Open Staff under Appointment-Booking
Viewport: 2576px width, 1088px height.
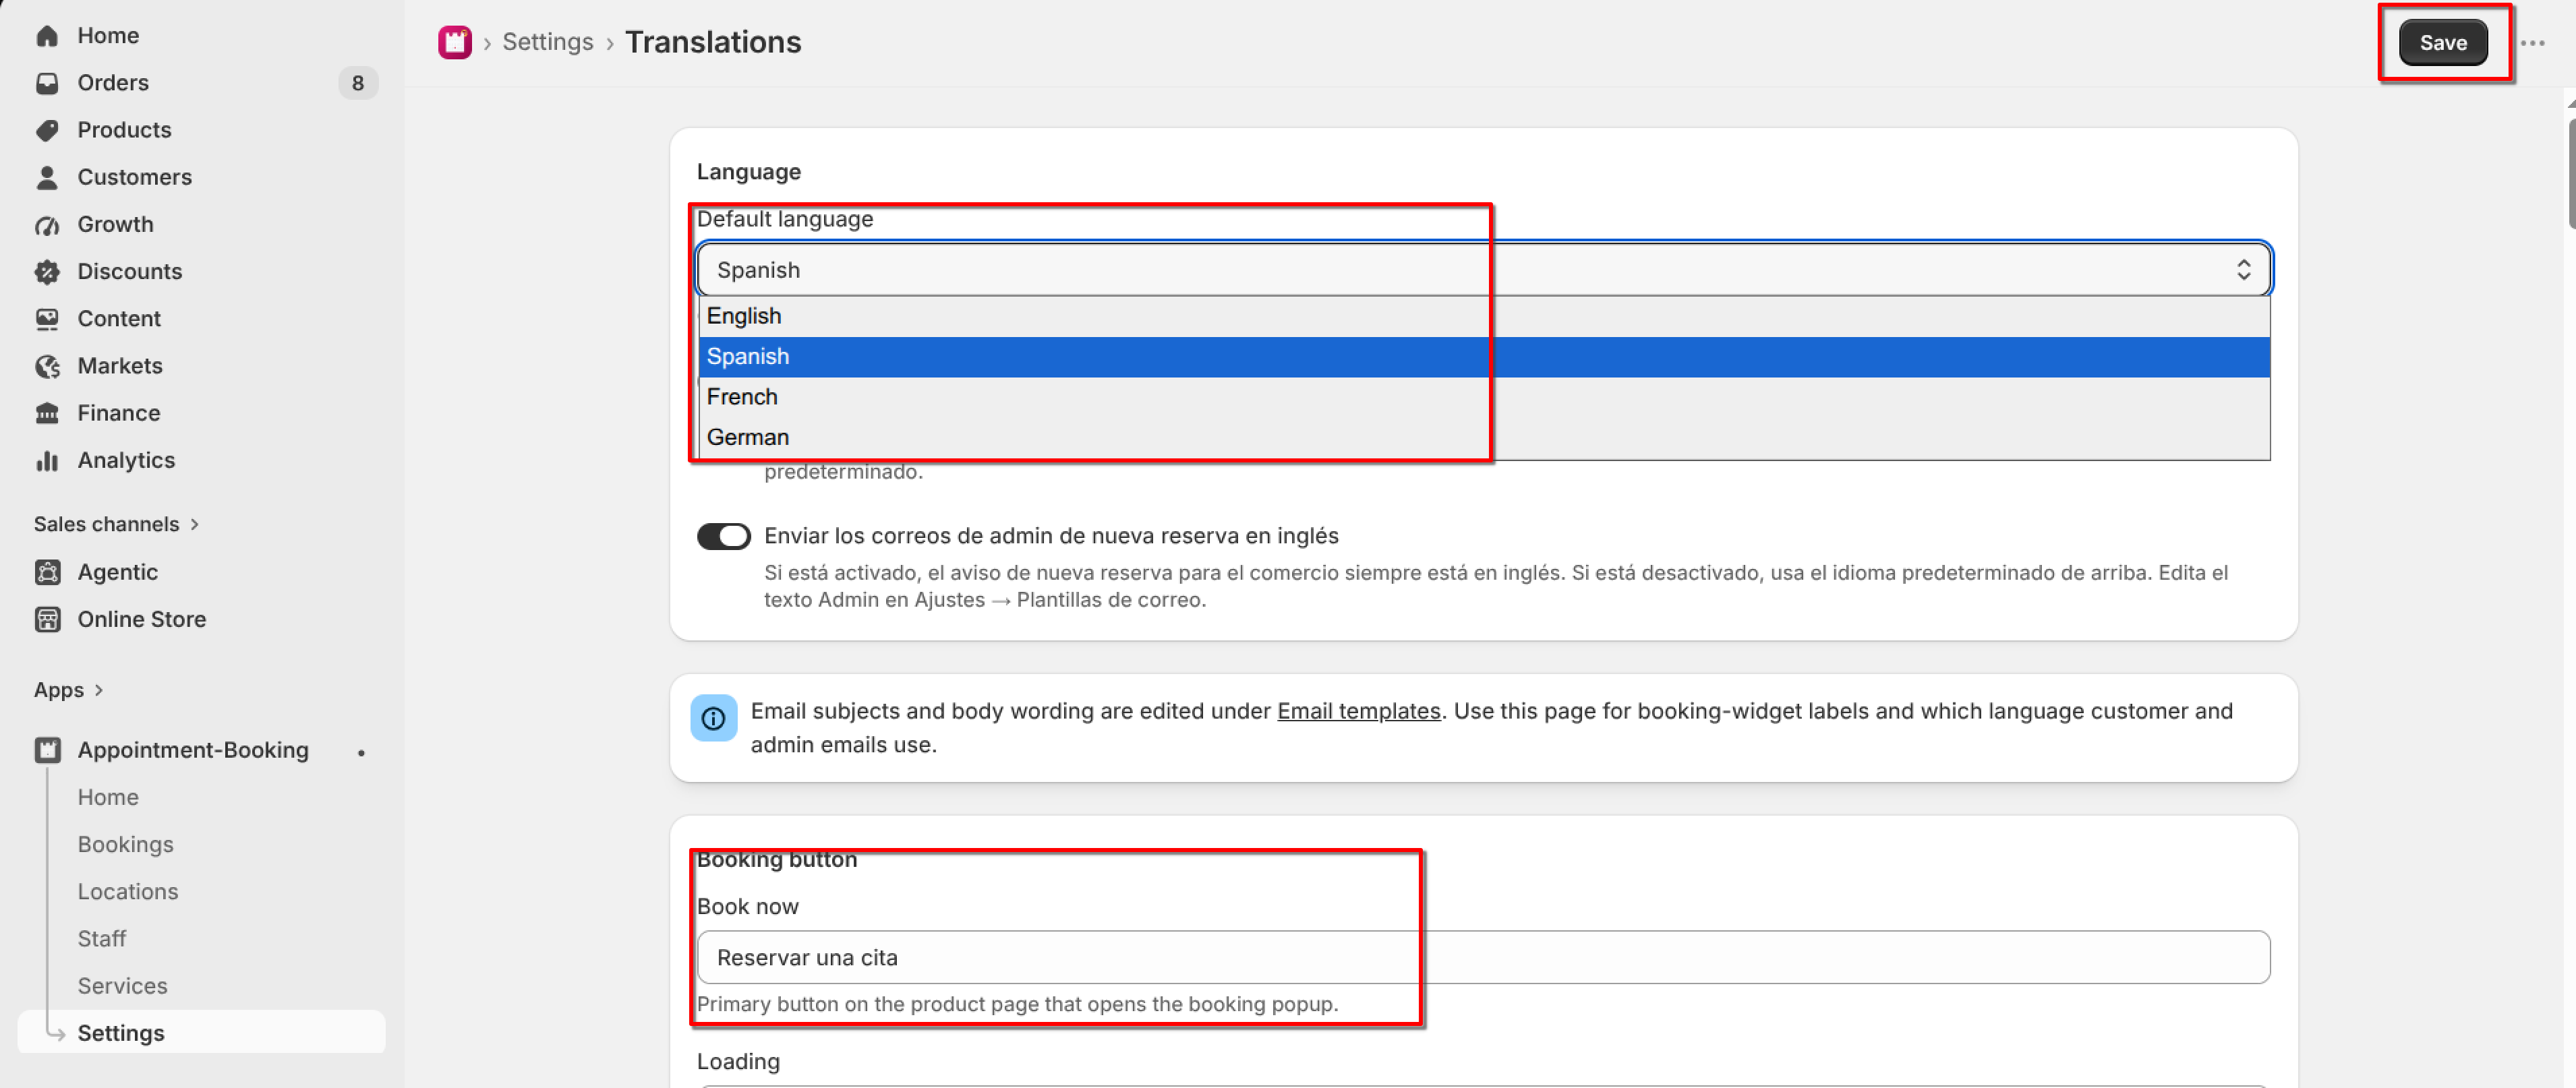pyautogui.click(x=102, y=938)
